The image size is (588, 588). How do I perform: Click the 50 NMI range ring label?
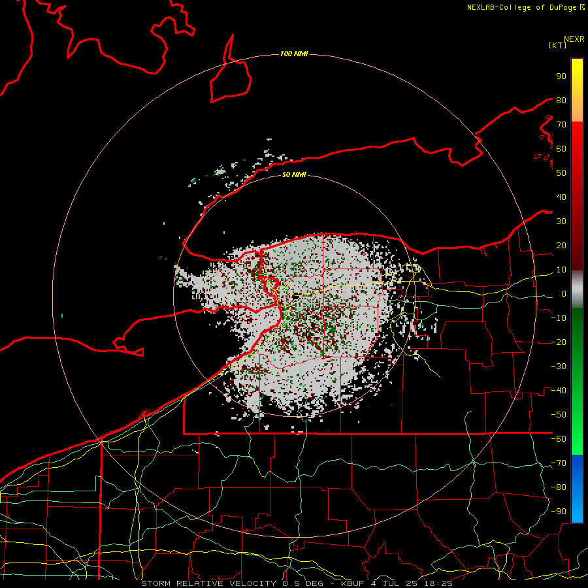pyautogui.click(x=294, y=174)
